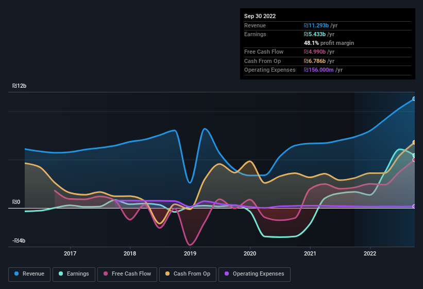Toggle the Earnings legend button
423x289 pixels.
(x=74, y=274)
